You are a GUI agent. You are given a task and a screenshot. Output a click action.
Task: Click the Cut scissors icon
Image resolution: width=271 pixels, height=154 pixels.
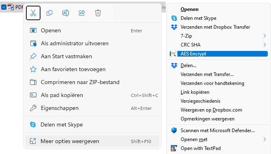point(33,13)
